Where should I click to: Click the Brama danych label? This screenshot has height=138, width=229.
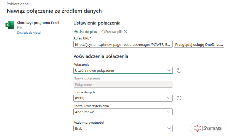click(84, 92)
